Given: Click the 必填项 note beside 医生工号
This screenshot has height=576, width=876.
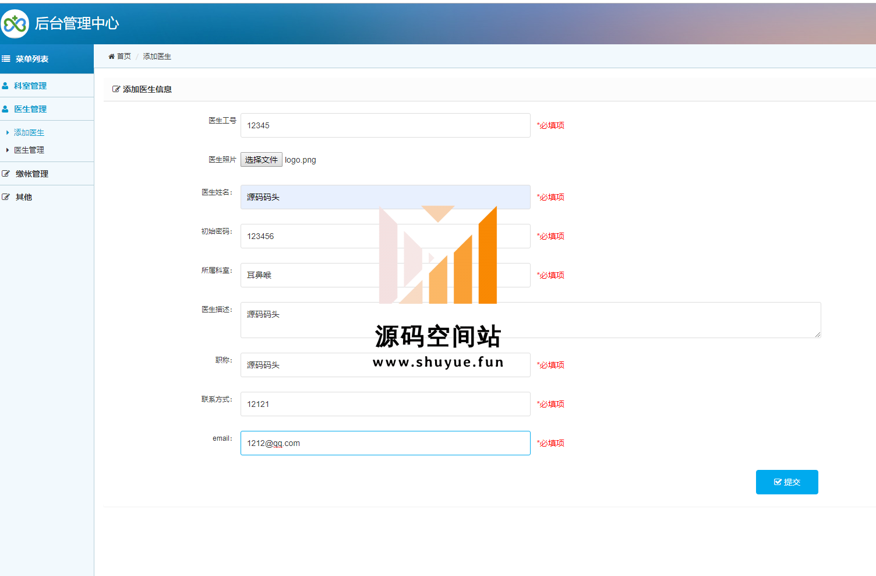Looking at the screenshot, I should [550, 125].
